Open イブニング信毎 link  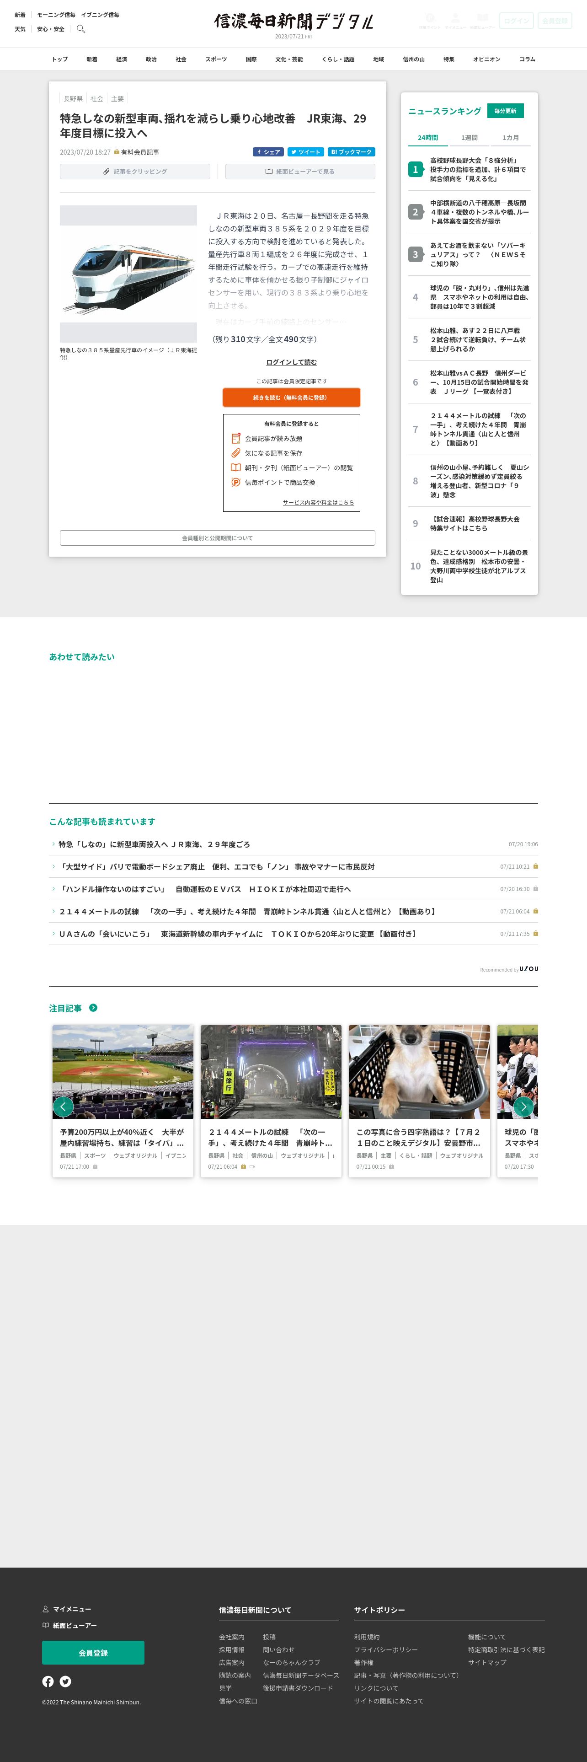point(100,14)
